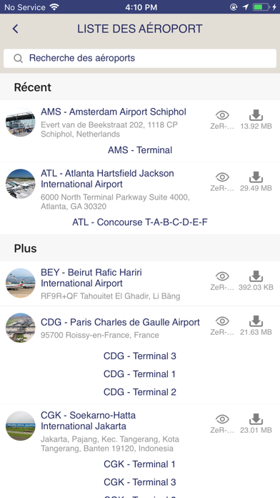
Task: Select CGK - Terminal 1
Action: 139,464
